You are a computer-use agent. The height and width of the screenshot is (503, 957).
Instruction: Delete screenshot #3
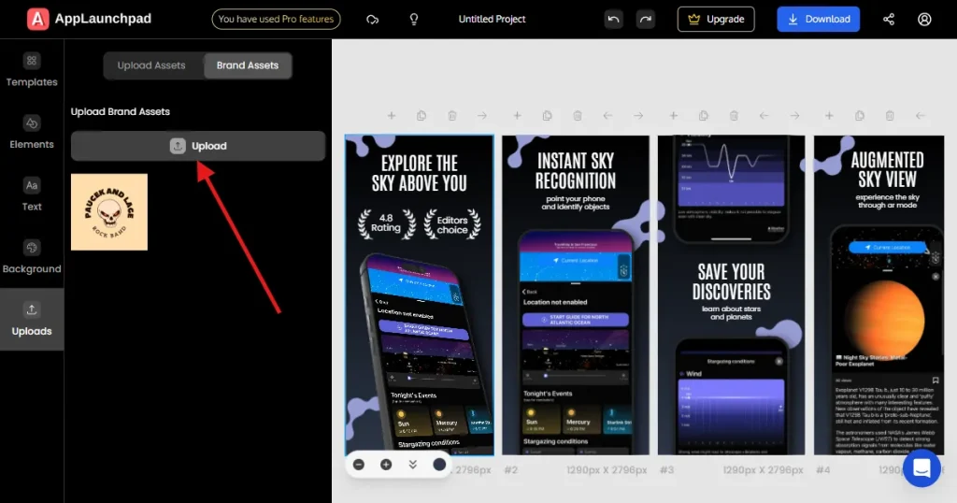[734, 115]
